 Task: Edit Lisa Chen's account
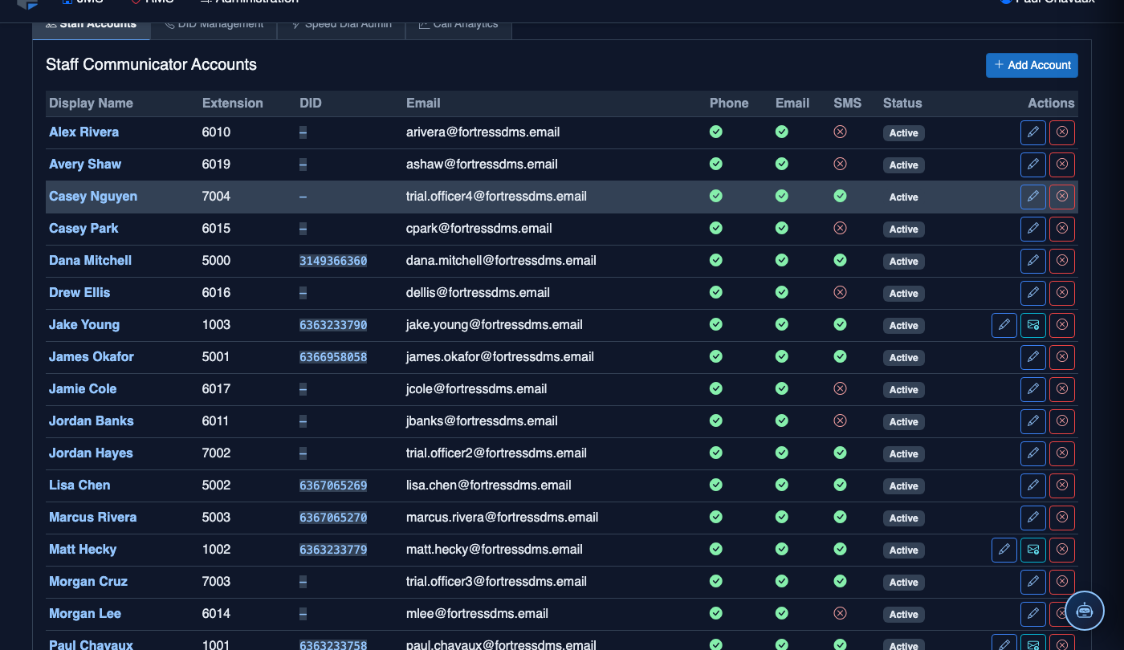pyautogui.click(x=1033, y=485)
